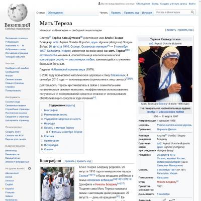Click the править link beside Биография heading
This screenshot has width=201, height=201.
tap(70, 161)
